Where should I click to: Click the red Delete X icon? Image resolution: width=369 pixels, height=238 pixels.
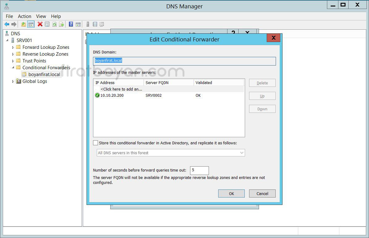pos(40,24)
